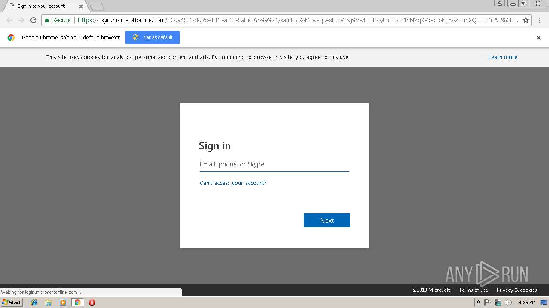Click the address bar URL
Screen dimensions: 549x308
(298, 20)
